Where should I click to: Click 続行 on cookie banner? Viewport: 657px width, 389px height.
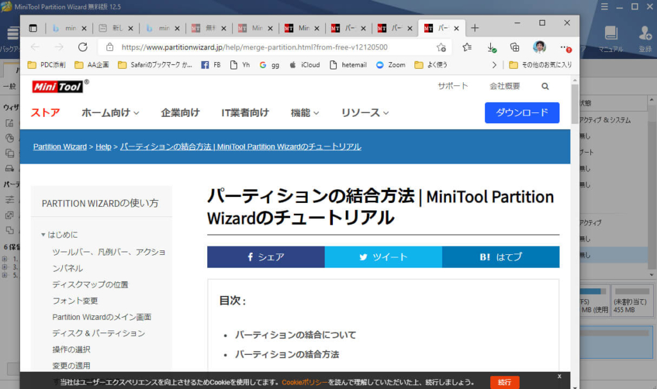(504, 383)
